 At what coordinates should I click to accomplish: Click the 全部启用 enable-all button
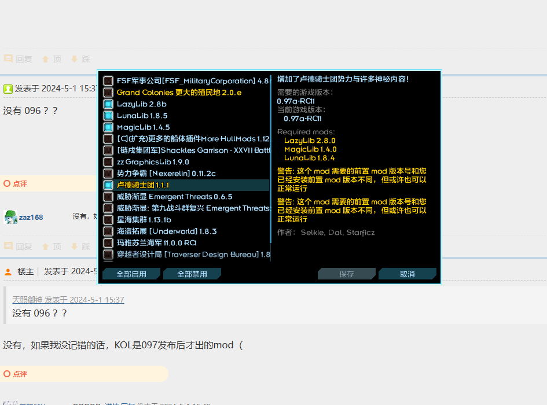tap(131, 275)
